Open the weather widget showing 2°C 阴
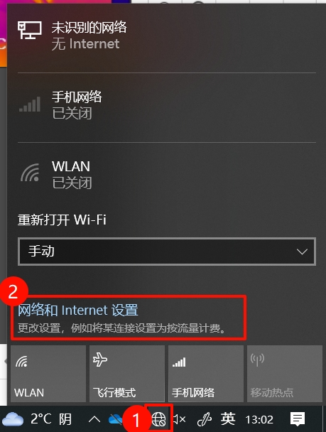 (37, 419)
